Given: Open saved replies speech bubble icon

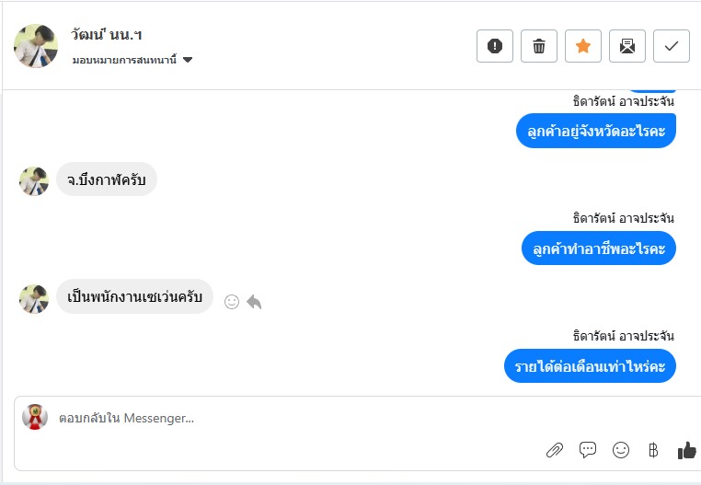Looking at the screenshot, I should tap(588, 450).
